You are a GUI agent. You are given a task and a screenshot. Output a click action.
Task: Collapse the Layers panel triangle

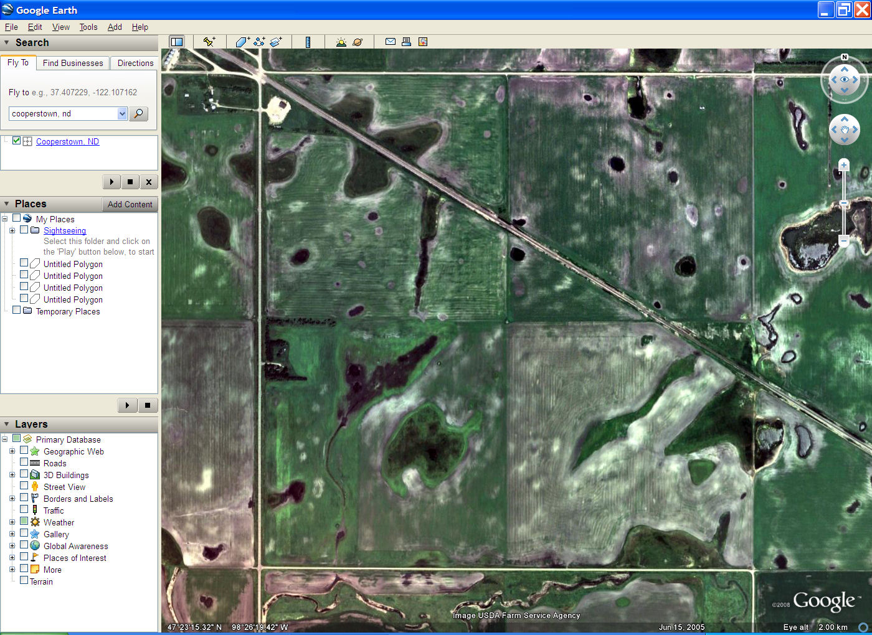click(7, 424)
